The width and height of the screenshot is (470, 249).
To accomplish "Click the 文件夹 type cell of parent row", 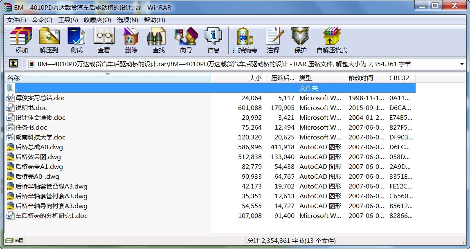I will [308, 88].
